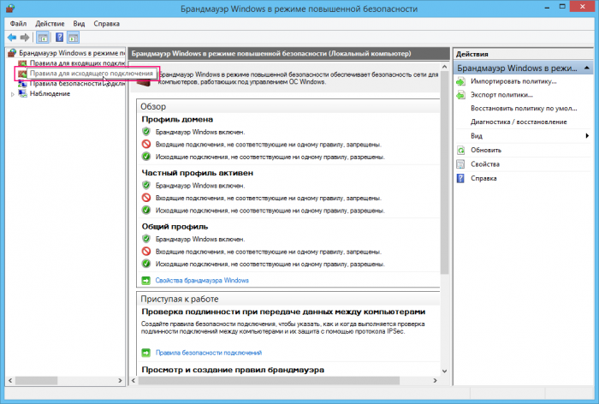Viewport: 599px width, 404px height.
Task: Click the Вид submenu arrow
Action: click(587, 136)
